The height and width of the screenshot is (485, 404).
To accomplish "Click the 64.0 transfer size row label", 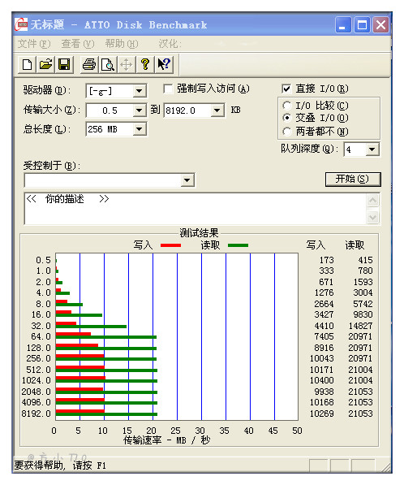I will [x=41, y=336].
